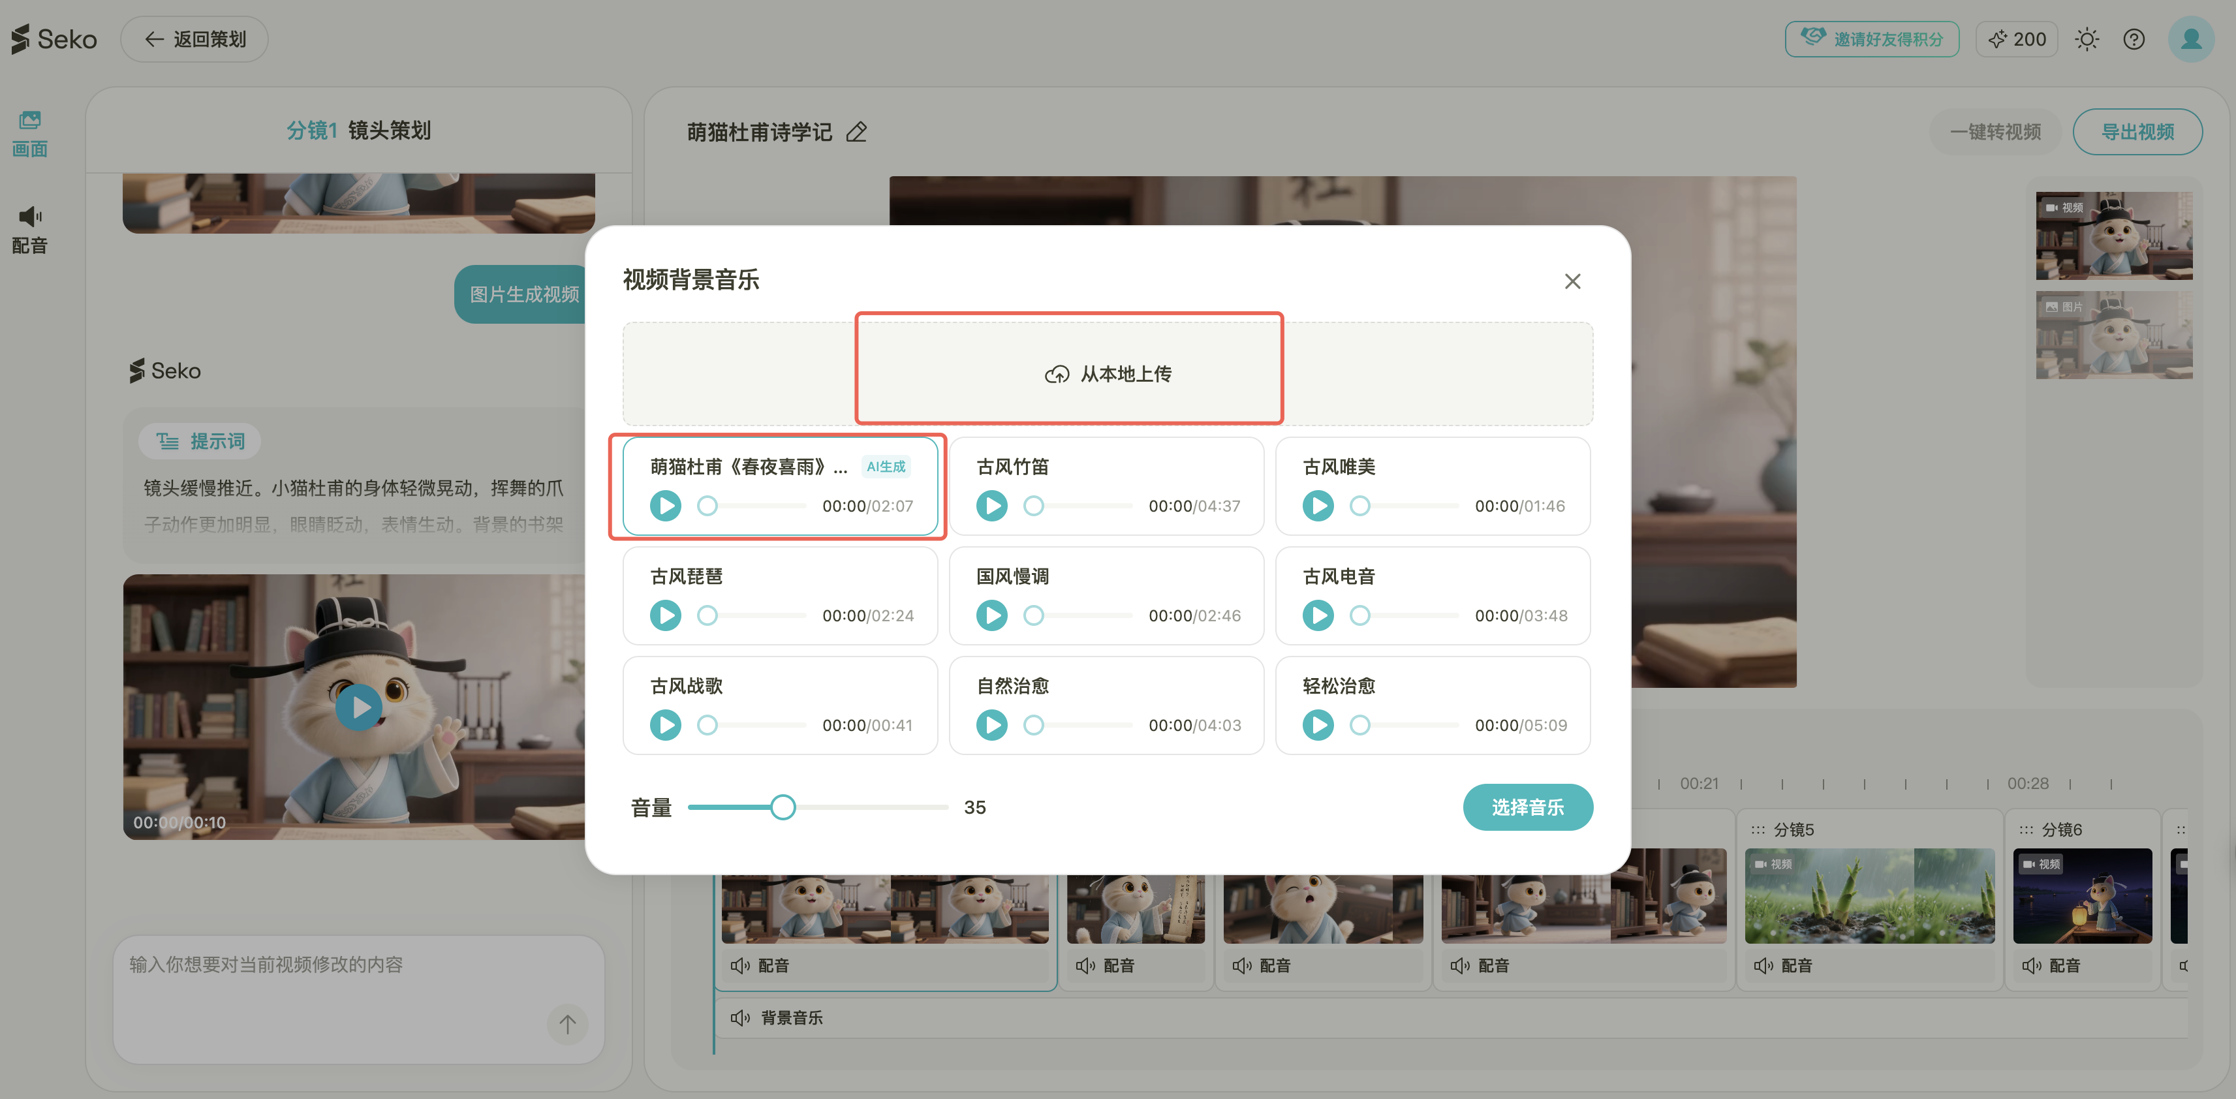Select the 轻松治愈 music card title
This screenshot has width=2236, height=1099.
pyautogui.click(x=1339, y=686)
